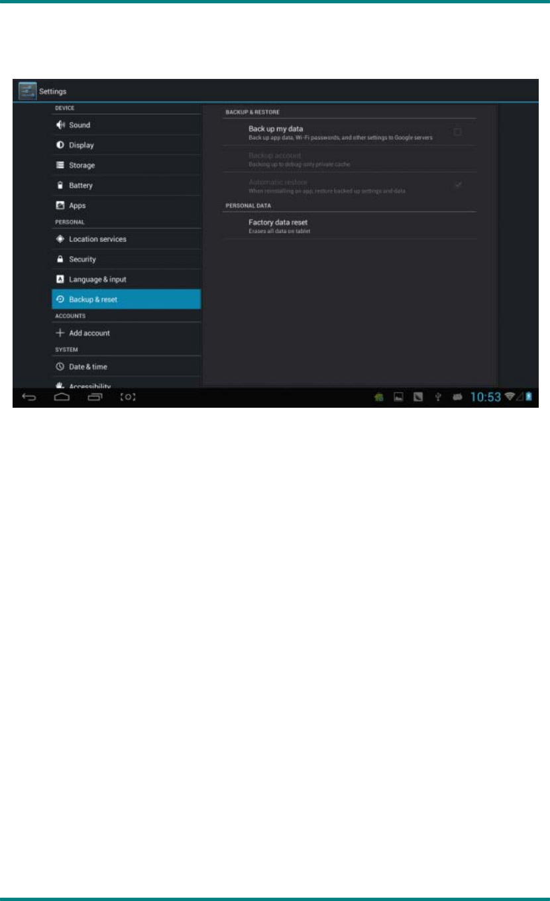This screenshot has width=550, height=901.
Task: Tap the Back navigation arrow
Action: click(x=29, y=397)
